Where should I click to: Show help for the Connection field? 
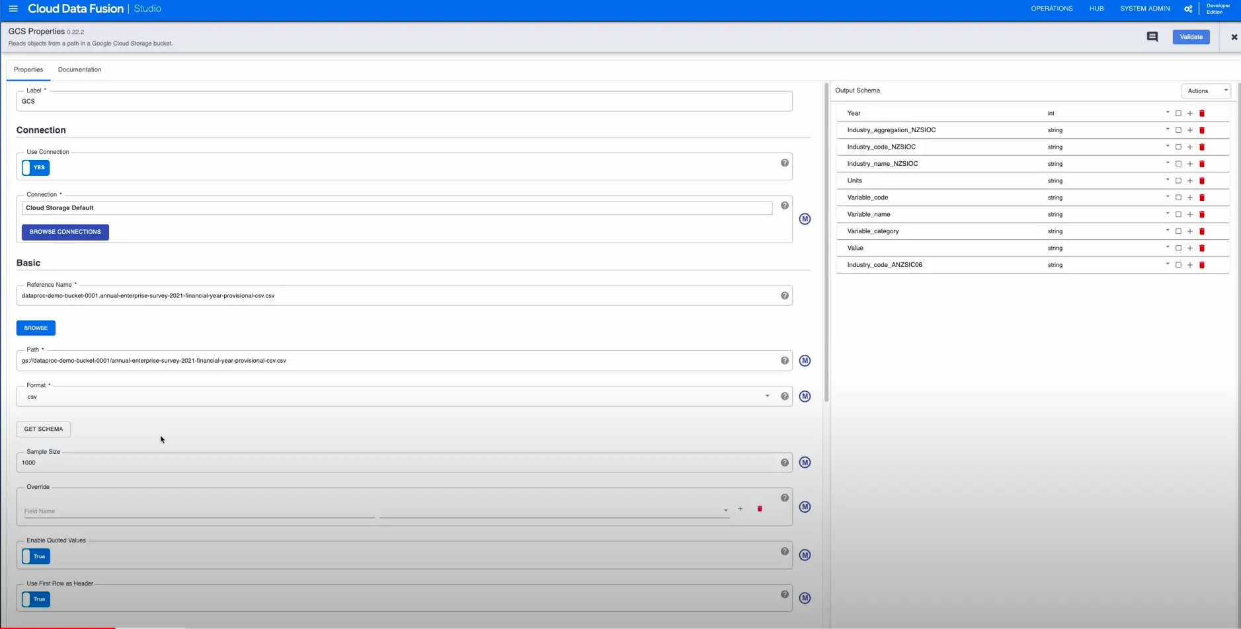pyautogui.click(x=785, y=205)
